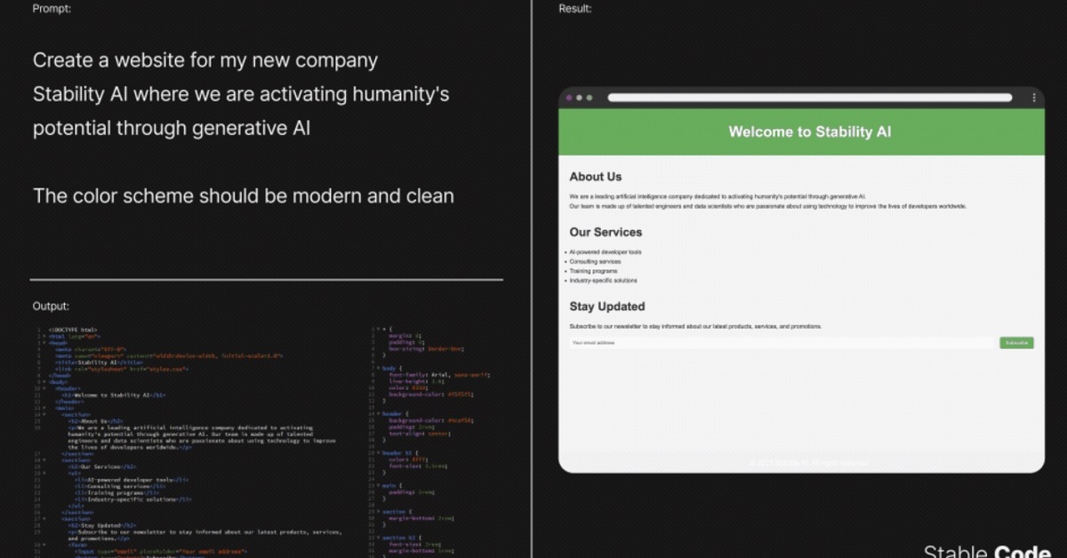Screen dimensions: 1067x558
Task: Select the 'Our Services' section heading
Action: point(606,232)
